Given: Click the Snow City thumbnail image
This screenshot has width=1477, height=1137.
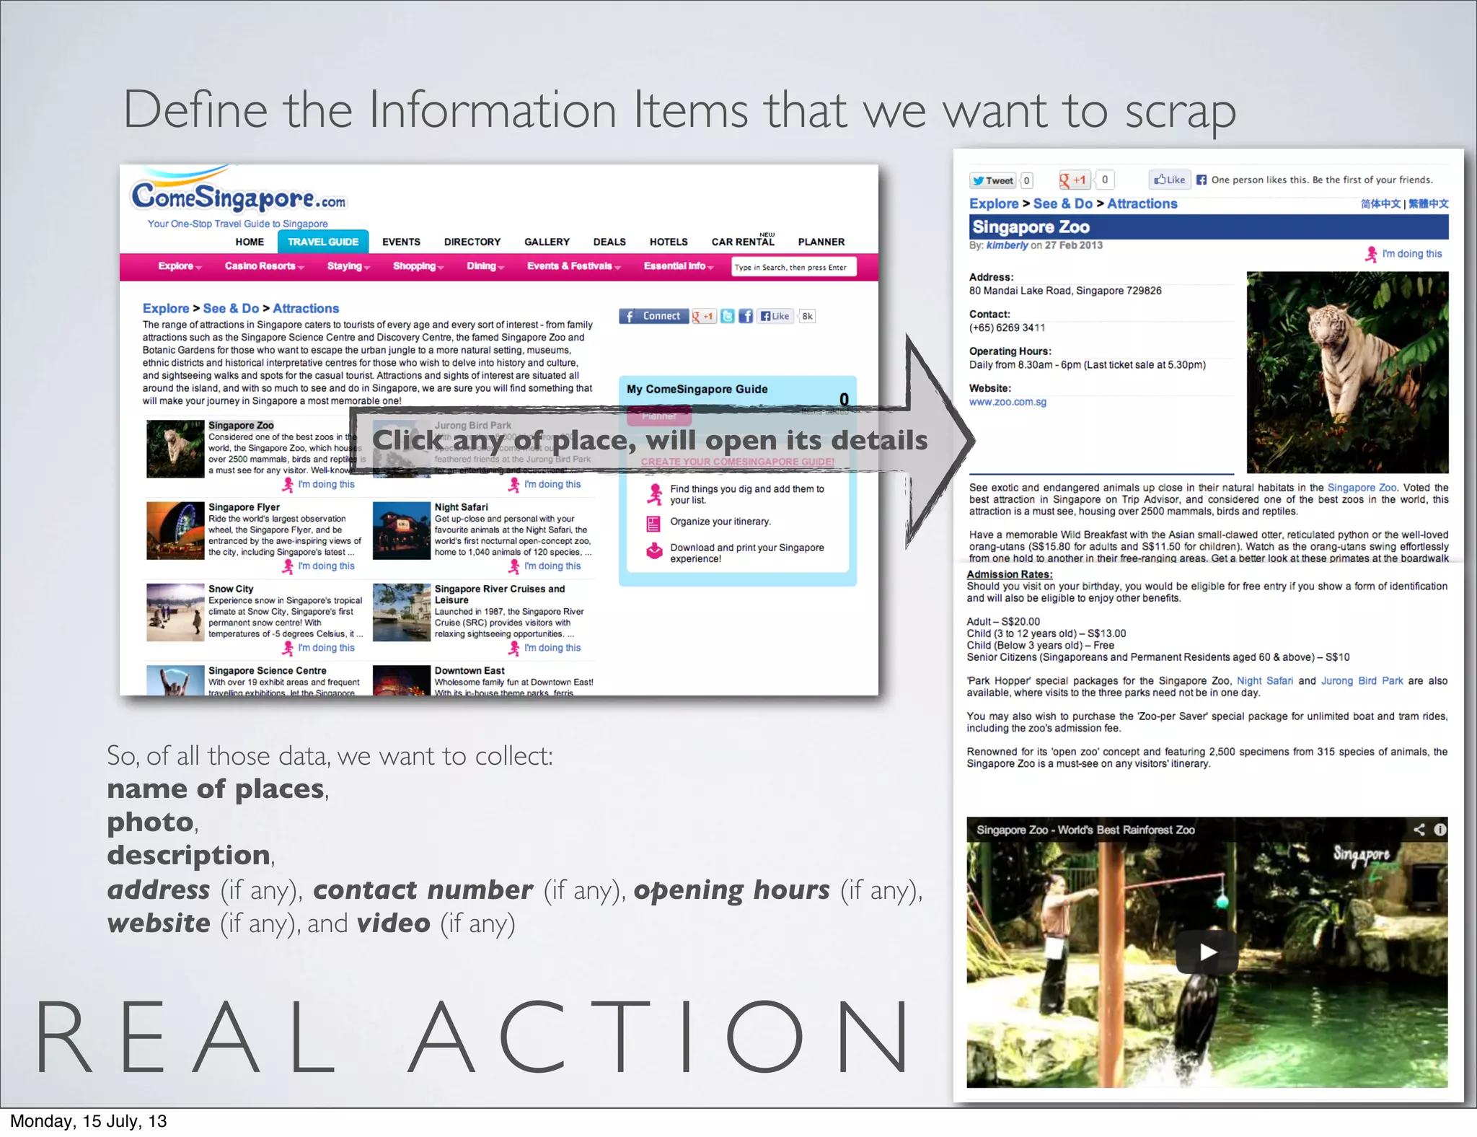Looking at the screenshot, I should click(x=175, y=613).
